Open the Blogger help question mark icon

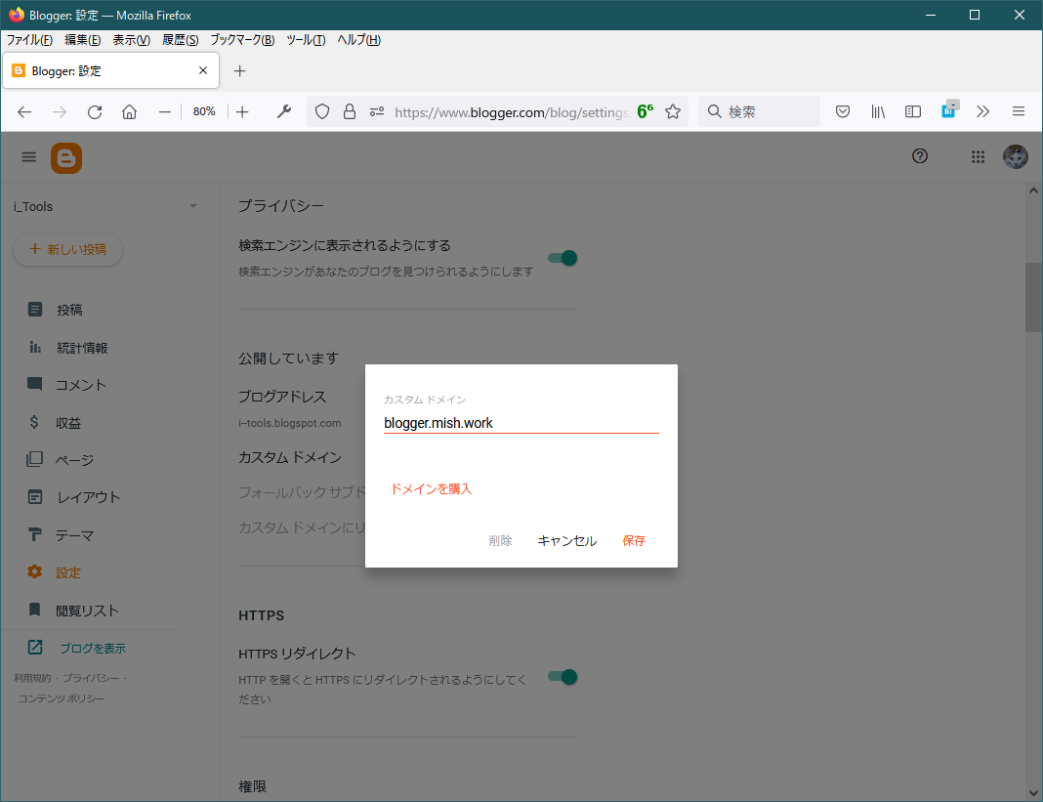pyautogui.click(x=920, y=155)
